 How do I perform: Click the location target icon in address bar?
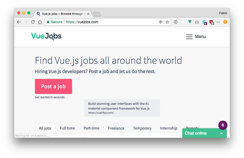click(161, 22)
